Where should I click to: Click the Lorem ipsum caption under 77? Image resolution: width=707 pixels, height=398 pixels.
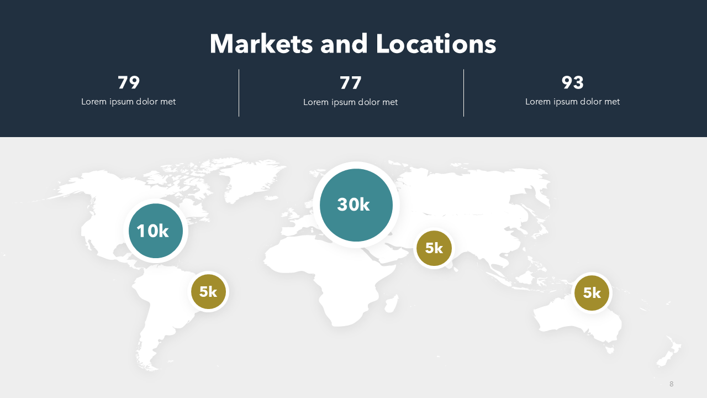click(x=351, y=102)
